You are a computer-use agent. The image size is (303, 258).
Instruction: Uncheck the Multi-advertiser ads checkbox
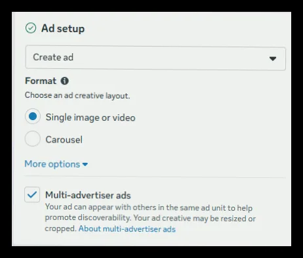32,194
